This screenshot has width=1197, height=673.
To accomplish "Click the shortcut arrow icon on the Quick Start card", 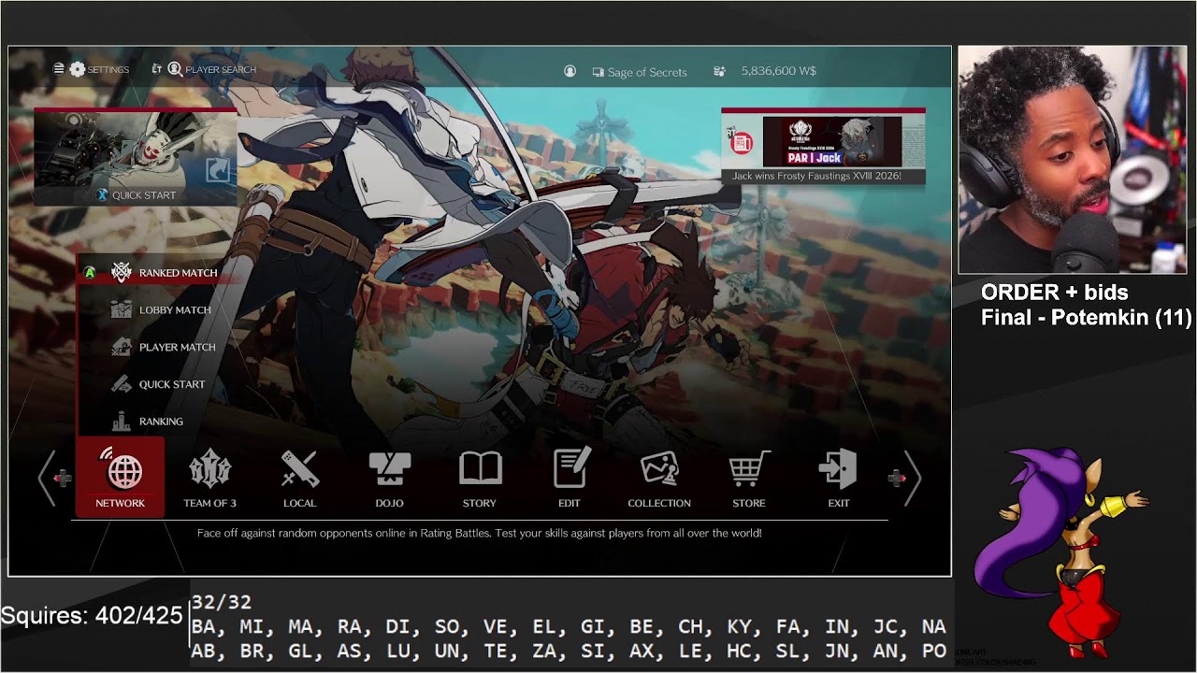I will [218, 169].
